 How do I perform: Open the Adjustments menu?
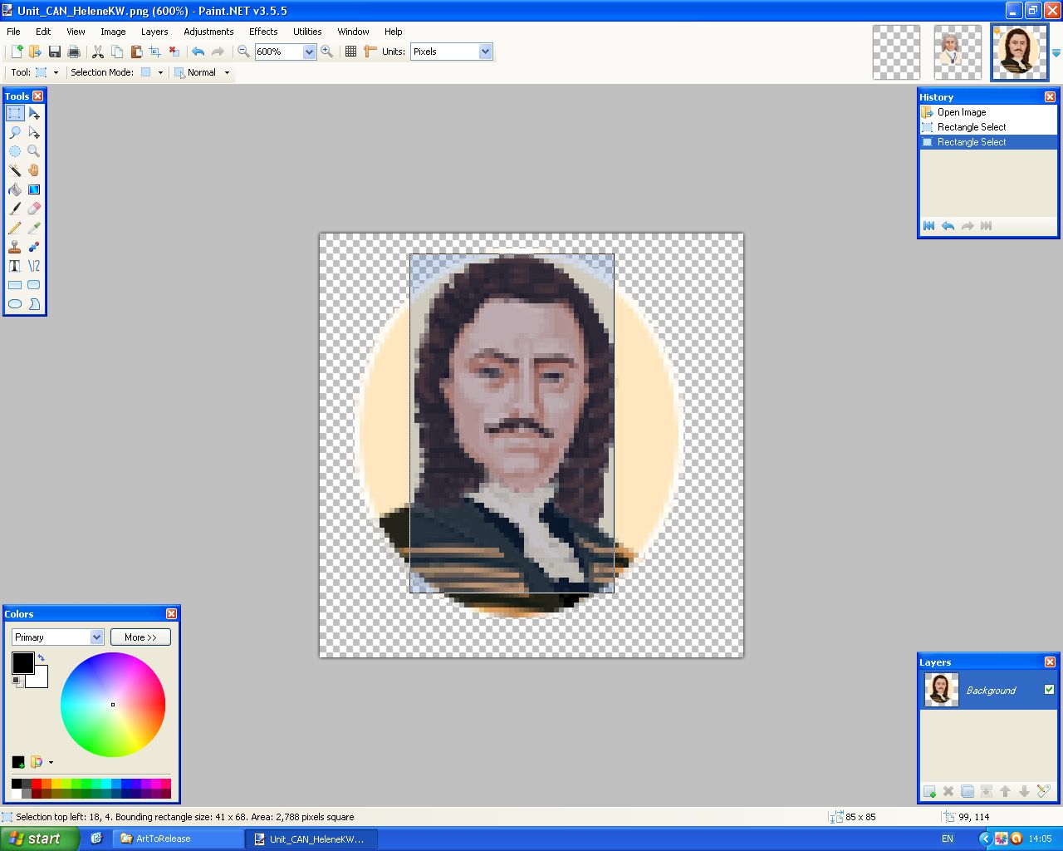[208, 32]
